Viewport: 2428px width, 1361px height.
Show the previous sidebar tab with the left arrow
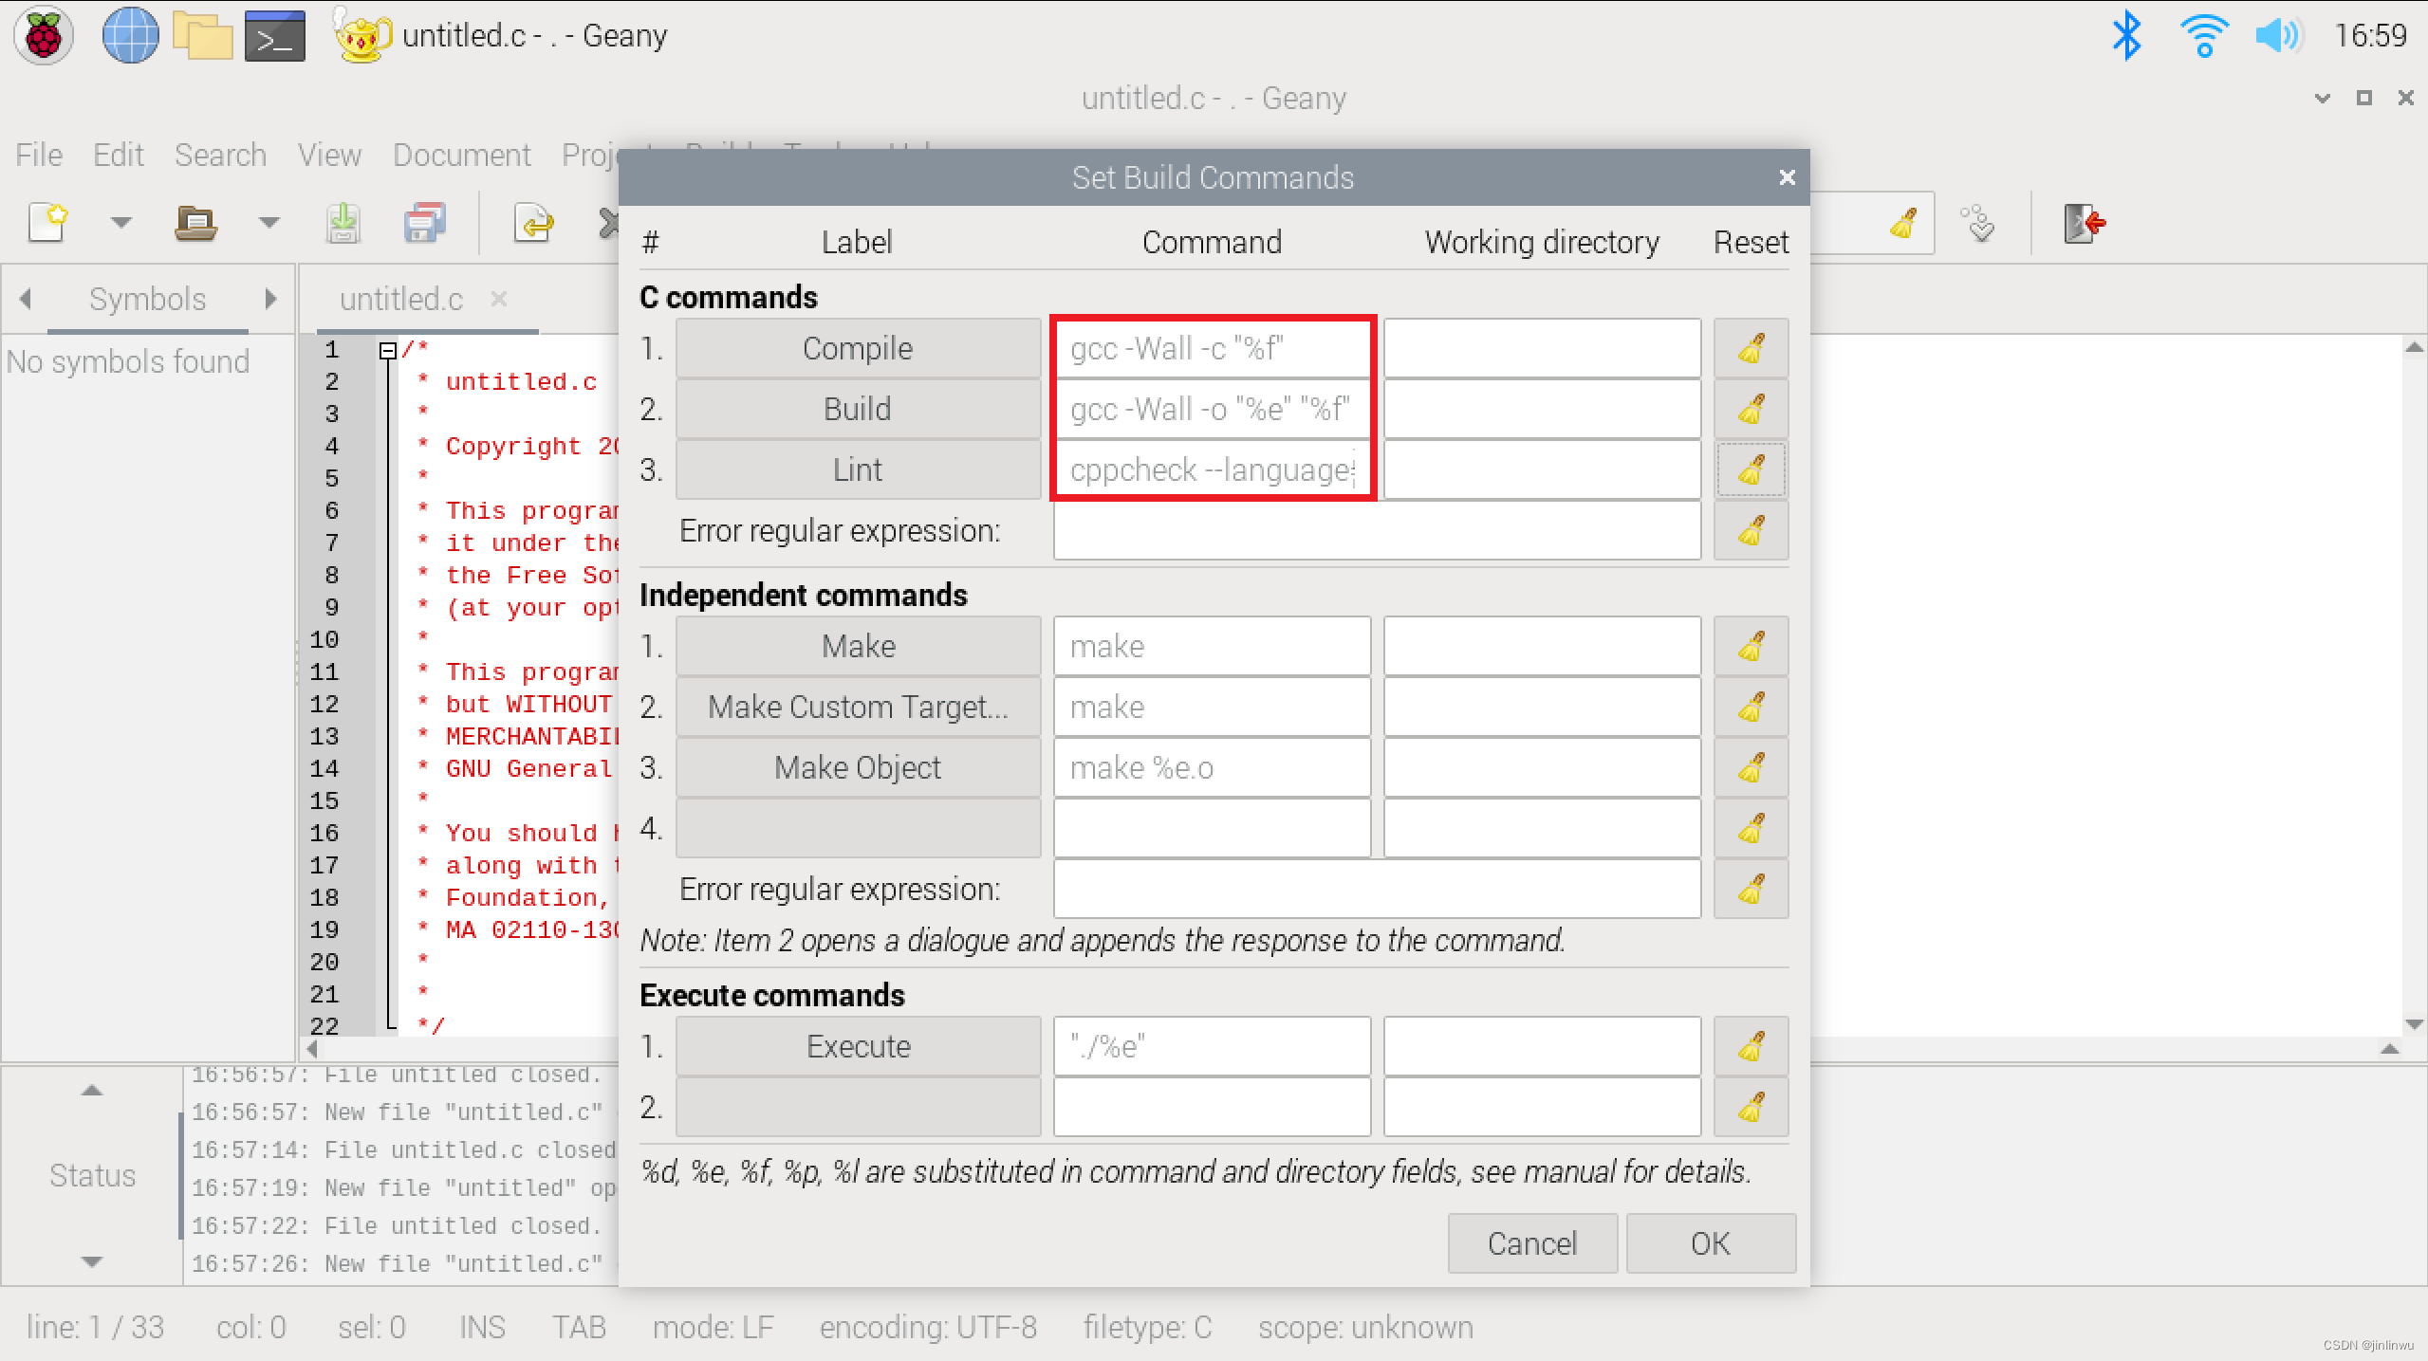pos(26,299)
